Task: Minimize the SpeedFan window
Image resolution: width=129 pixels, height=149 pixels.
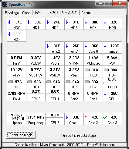Action: point(100,3)
